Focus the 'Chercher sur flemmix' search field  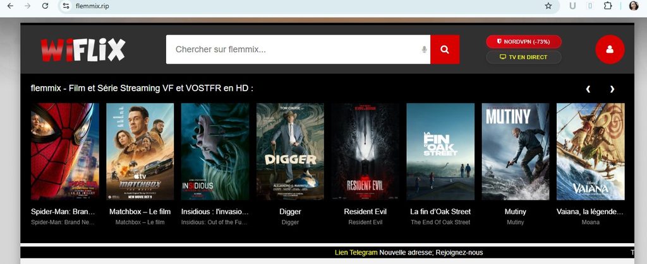298,49
